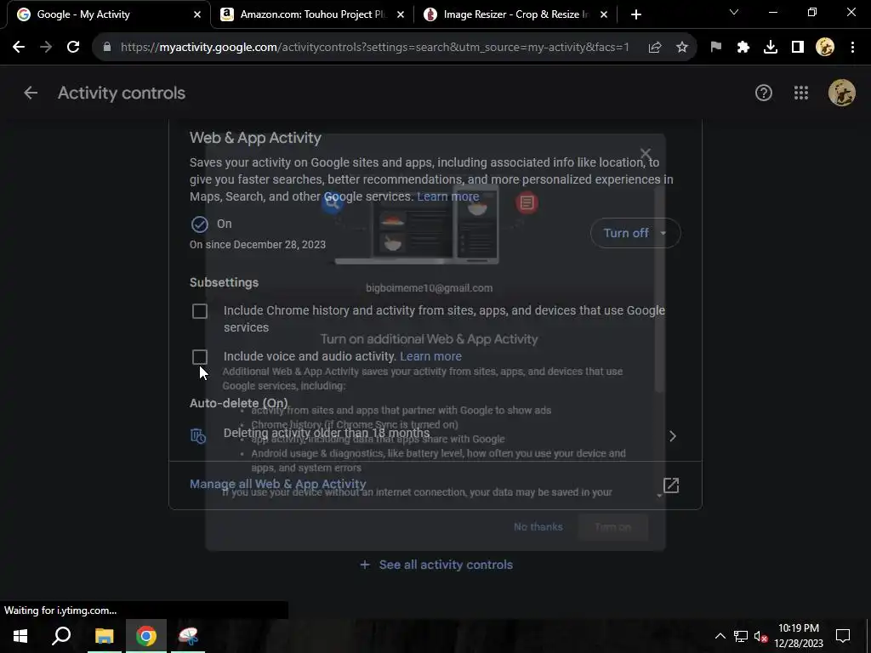Viewport: 871px width, 653px height.
Task: Click the muted volume tray icon
Action: click(761, 636)
